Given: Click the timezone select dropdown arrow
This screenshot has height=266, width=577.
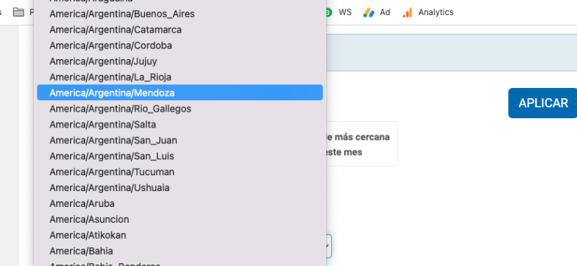Looking at the screenshot, I should 327,246.
